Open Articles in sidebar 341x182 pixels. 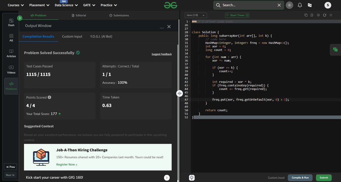click(x=11, y=53)
